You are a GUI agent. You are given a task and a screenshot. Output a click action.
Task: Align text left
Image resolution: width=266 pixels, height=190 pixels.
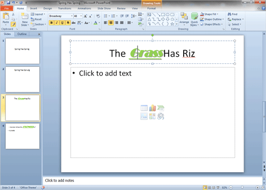(105, 22)
